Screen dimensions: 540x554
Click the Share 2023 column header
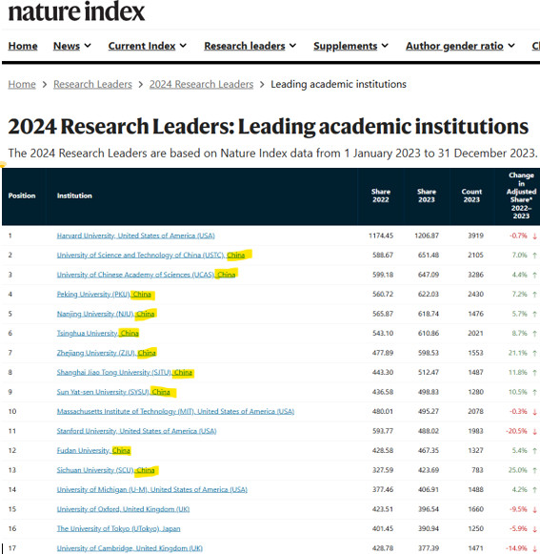427,195
